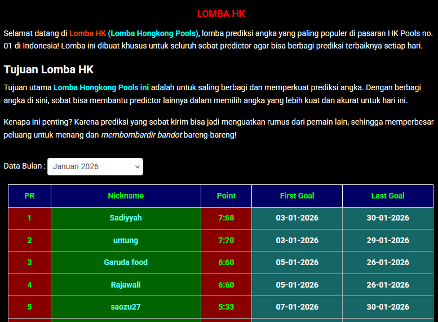Click the Lomba Hongkong Pools link in parentheses
Viewport: 438px width, 322px height.
pos(154,33)
